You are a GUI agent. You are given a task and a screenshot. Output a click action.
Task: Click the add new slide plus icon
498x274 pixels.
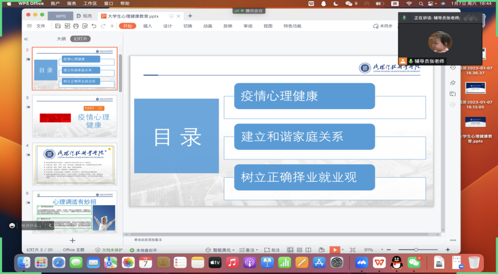[x=72, y=240]
